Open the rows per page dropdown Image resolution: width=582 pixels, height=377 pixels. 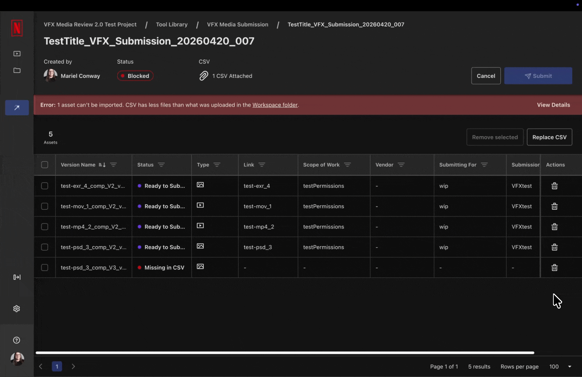(561, 367)
